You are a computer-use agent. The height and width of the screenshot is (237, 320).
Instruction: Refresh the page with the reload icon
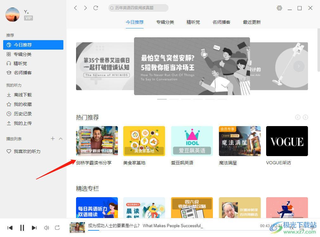point(96,8)
